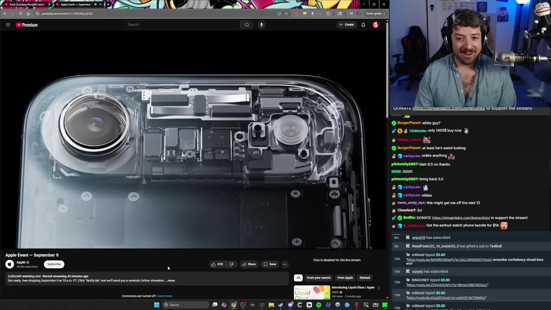
Task: Click Apple Event — September 9 title
Action: [x=32, y=255]
